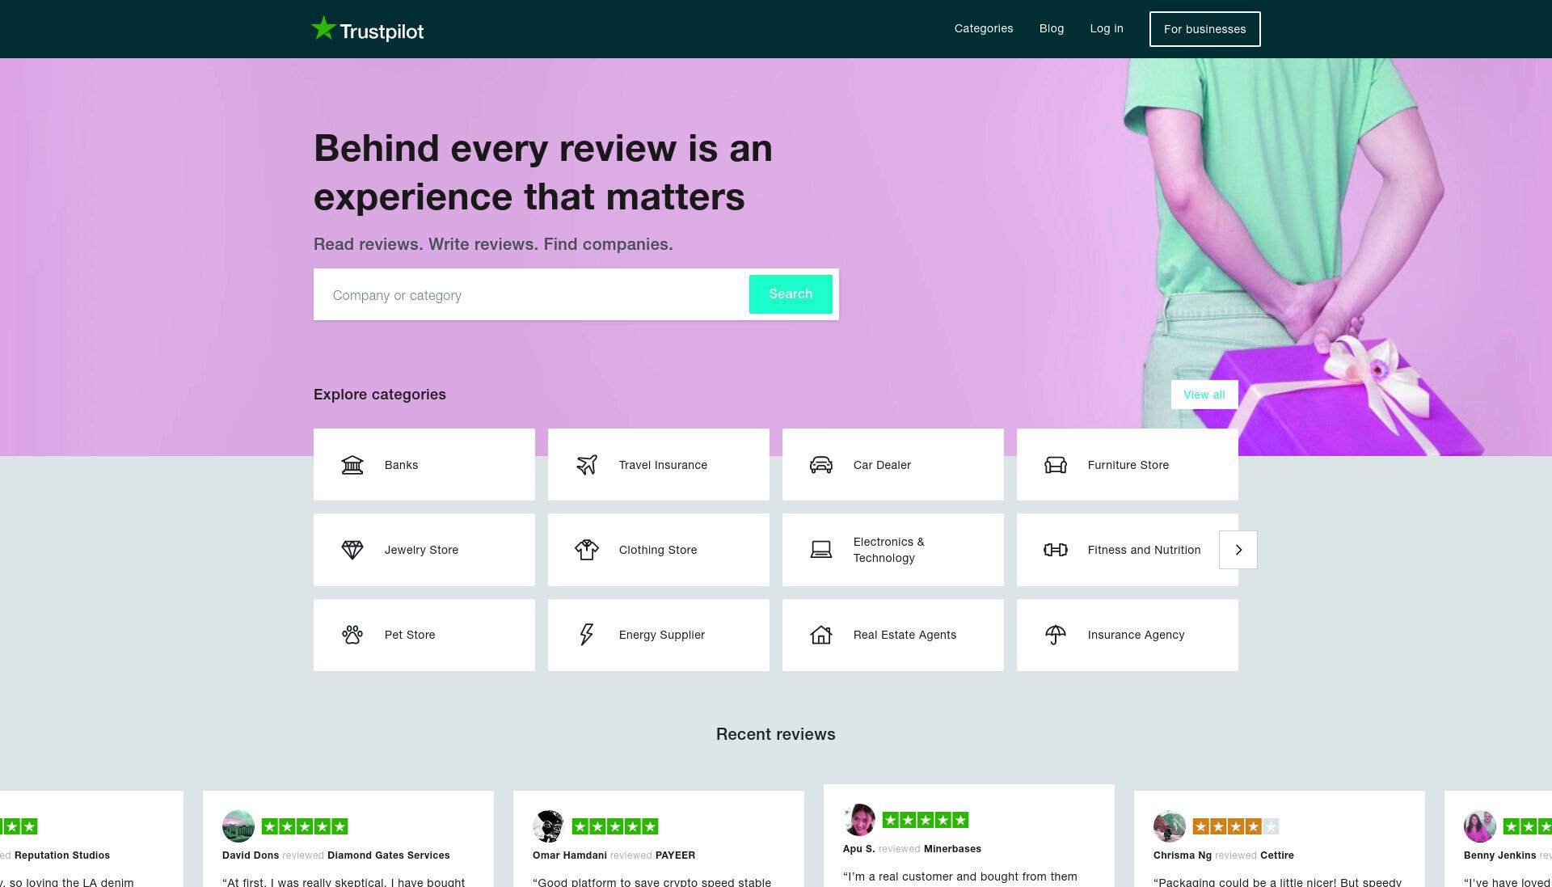Viewport: 1552px width, 887px height.
Task: Click David Dons' five-star rating
Action: click(305, 826)
